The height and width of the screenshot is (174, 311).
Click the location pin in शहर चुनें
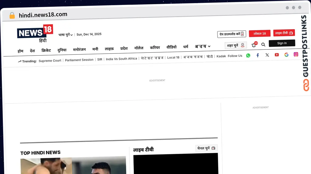click(x=243, y=45)
